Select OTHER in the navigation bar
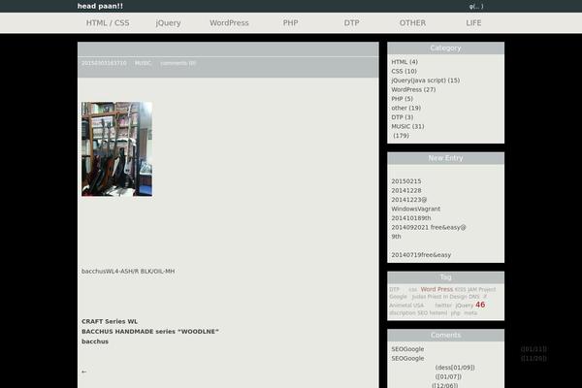The height and width of the screenshot is (388, 582). [x=412, y=23]
